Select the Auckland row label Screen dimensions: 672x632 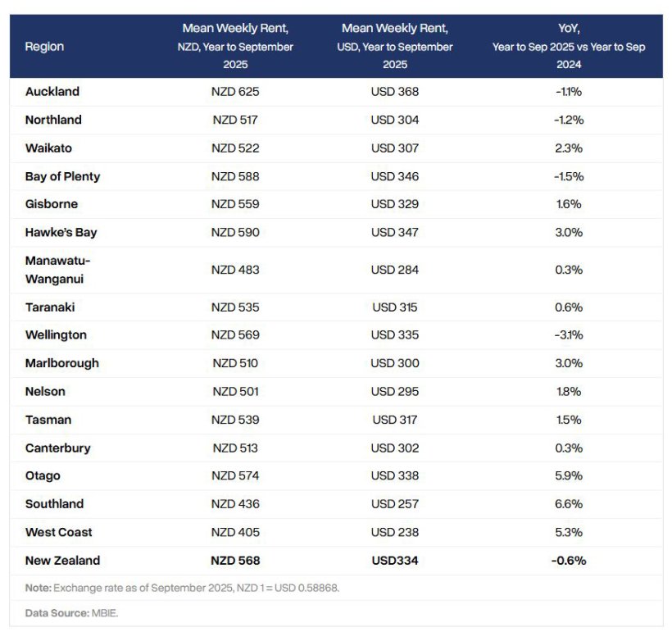click(x=52, y=92)
